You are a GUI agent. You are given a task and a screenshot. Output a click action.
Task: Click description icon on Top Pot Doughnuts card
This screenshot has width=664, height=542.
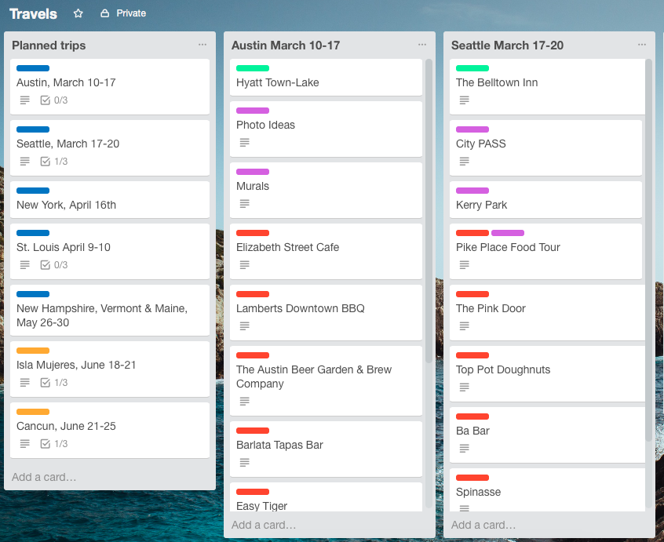tap(465, 387)
